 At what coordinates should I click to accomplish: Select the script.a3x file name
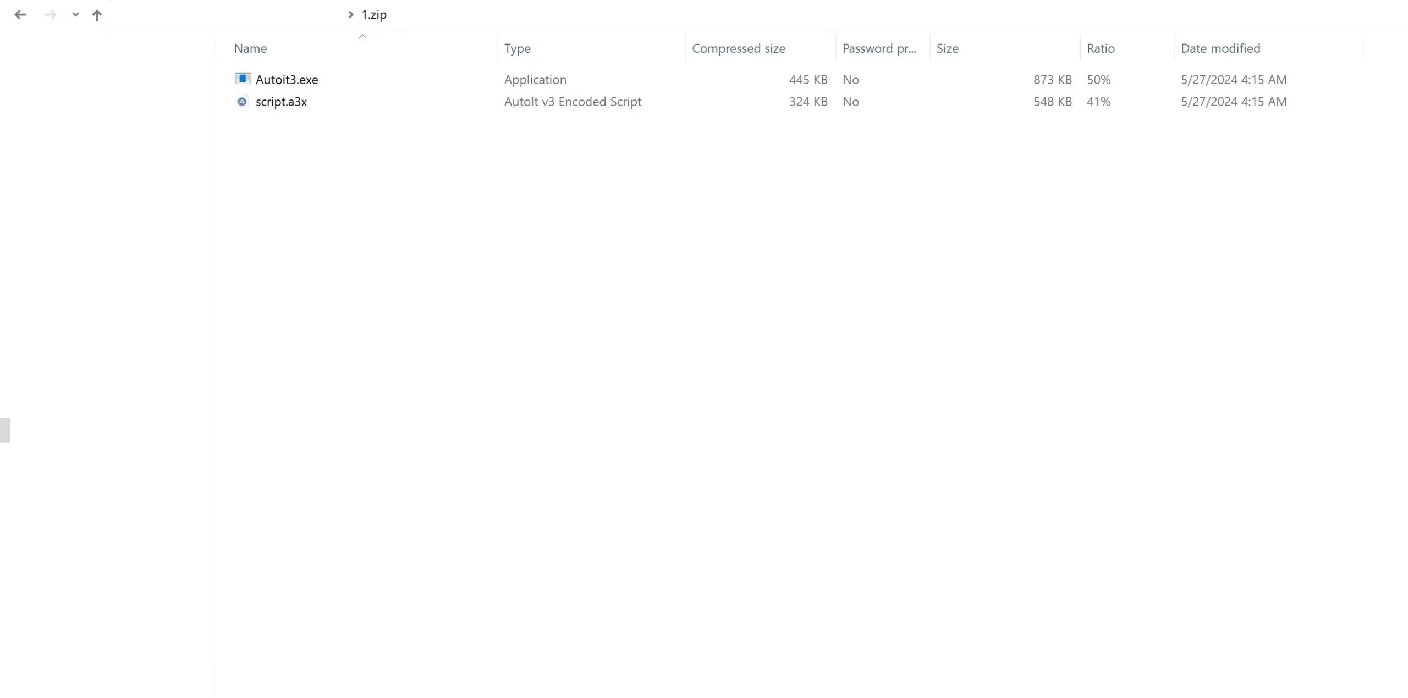[x=281, y=102]
